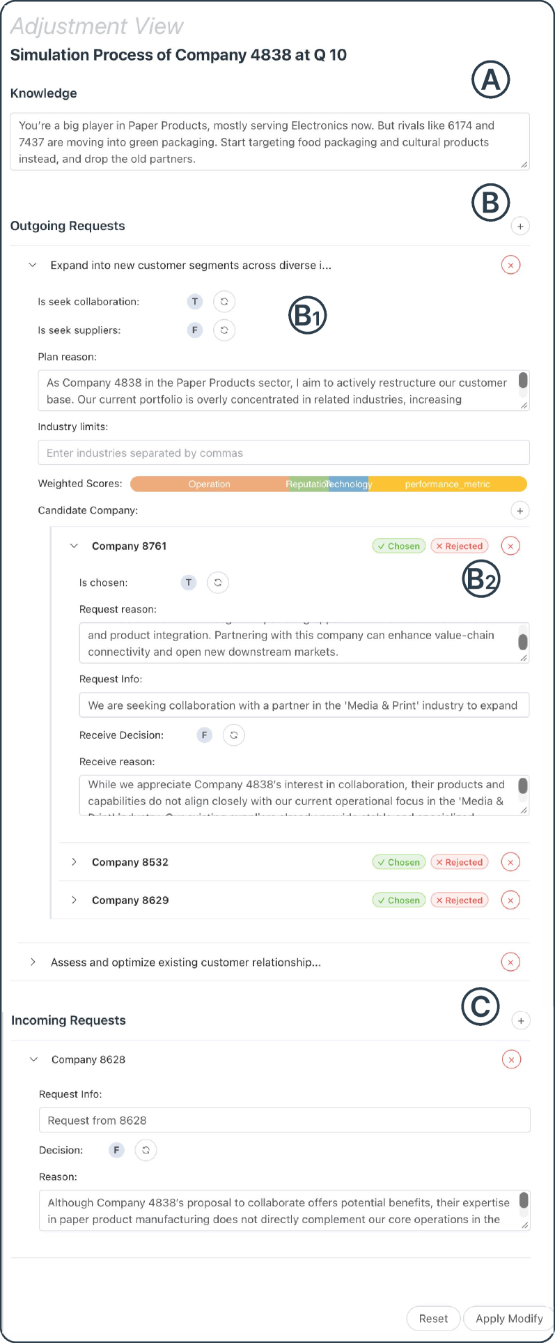Click the Industry limits input field

coord(283,453)
